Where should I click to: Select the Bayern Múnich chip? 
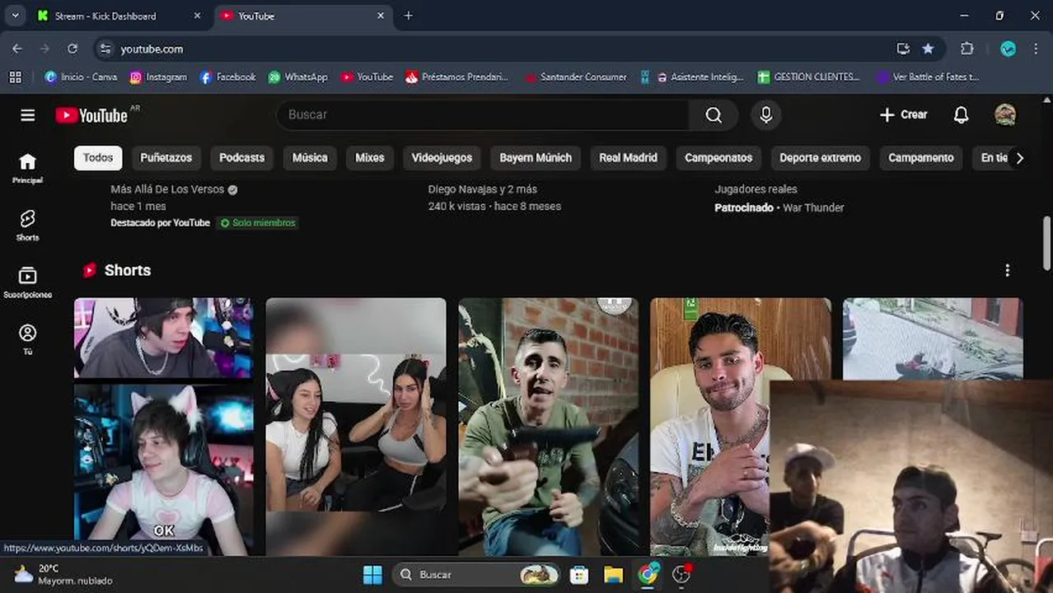pos(536,158)
